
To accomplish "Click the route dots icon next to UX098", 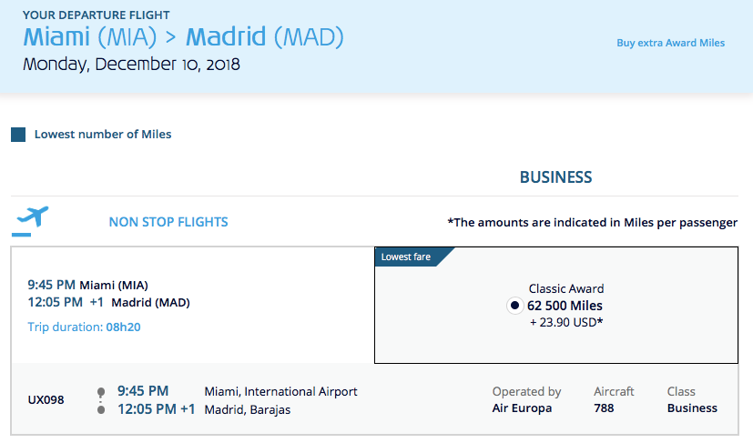I will [x=101, y=401].
